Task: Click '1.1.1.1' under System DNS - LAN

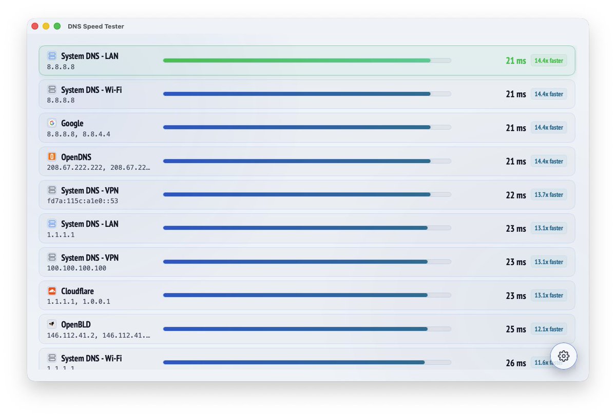Action: 61,235
